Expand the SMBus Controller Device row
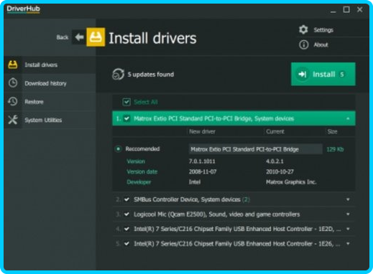Viewport: 373px width, 274px height. coord(348,199)
